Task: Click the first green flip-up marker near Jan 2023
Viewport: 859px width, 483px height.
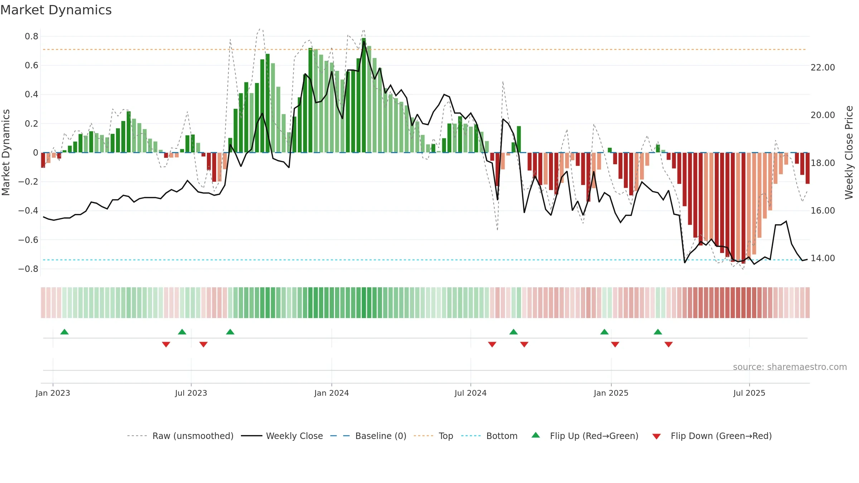Action: point(64,332)
